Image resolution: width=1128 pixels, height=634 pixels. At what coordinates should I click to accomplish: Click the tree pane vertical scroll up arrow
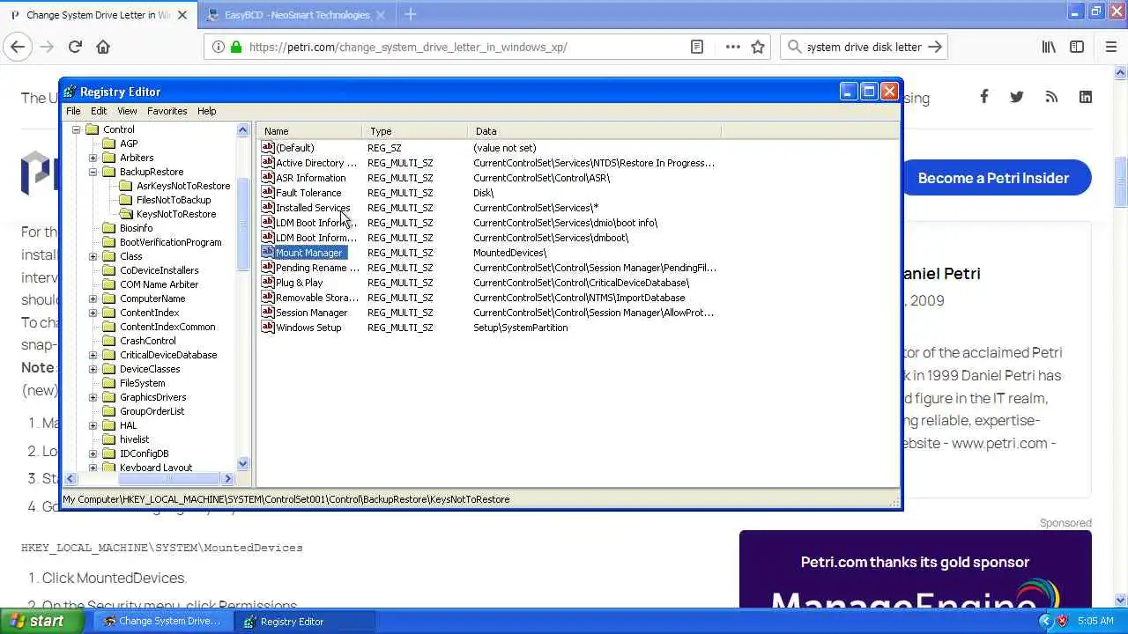point(242,129)
